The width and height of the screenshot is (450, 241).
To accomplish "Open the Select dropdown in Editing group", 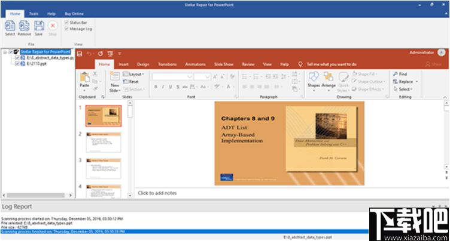I will [403, 89].
